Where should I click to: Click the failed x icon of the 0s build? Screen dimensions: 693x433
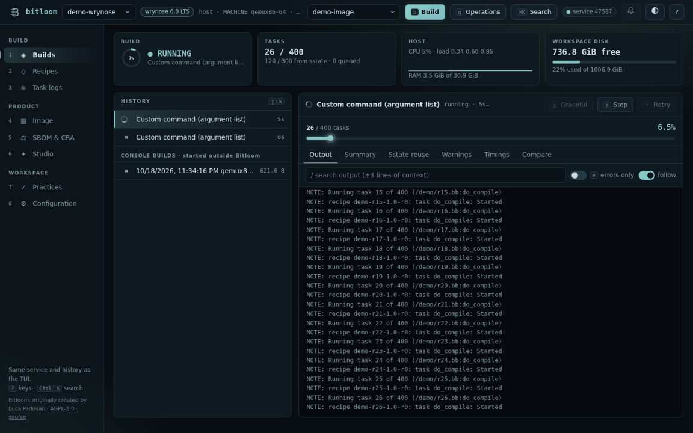(x=126, y=137)
